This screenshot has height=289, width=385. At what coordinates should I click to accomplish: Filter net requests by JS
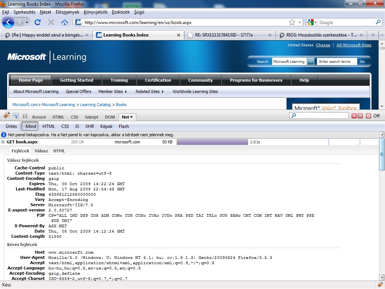click(77, 126)
